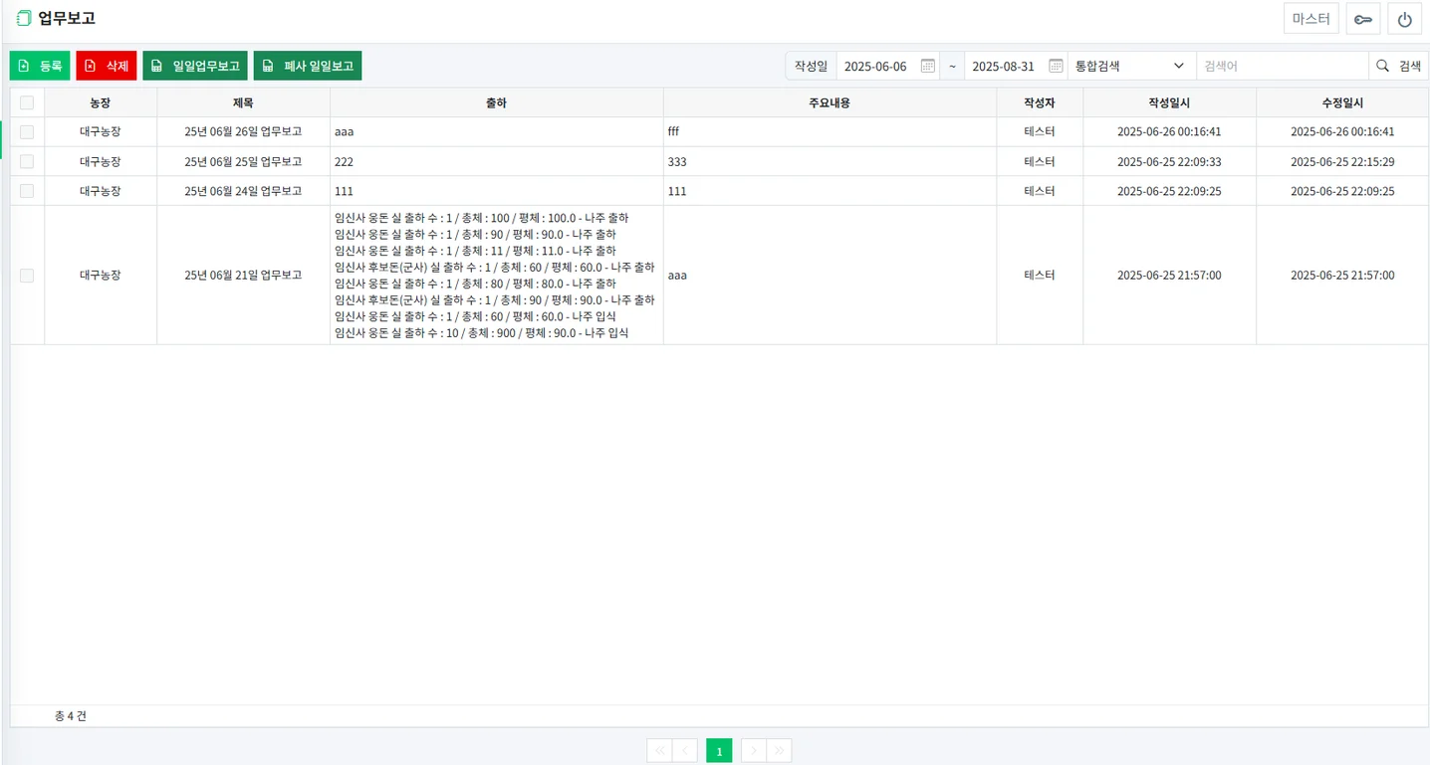The image size is (1430, 765).
Task: Check the row for 25년 06월 21일 업무보고
Action: [x=27, y=275]
